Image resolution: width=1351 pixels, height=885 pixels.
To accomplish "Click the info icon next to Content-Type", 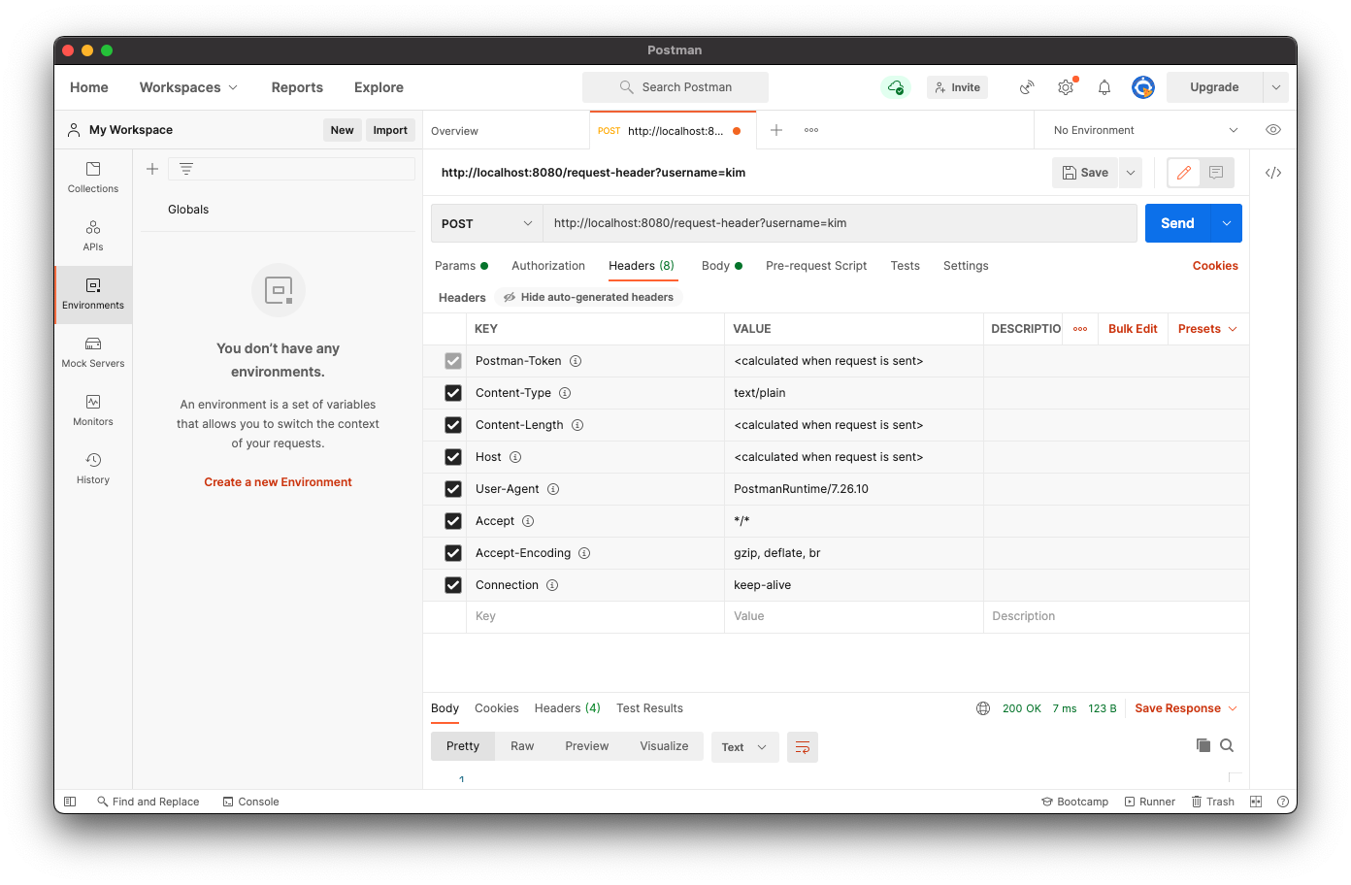I will 565,393.
